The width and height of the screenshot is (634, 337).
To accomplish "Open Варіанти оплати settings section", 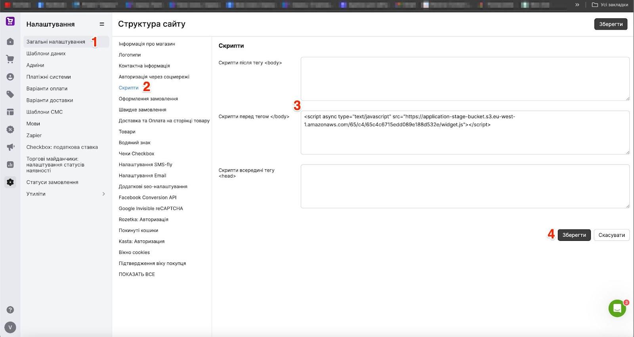I will pyautogui.click(x=47, y=89).
